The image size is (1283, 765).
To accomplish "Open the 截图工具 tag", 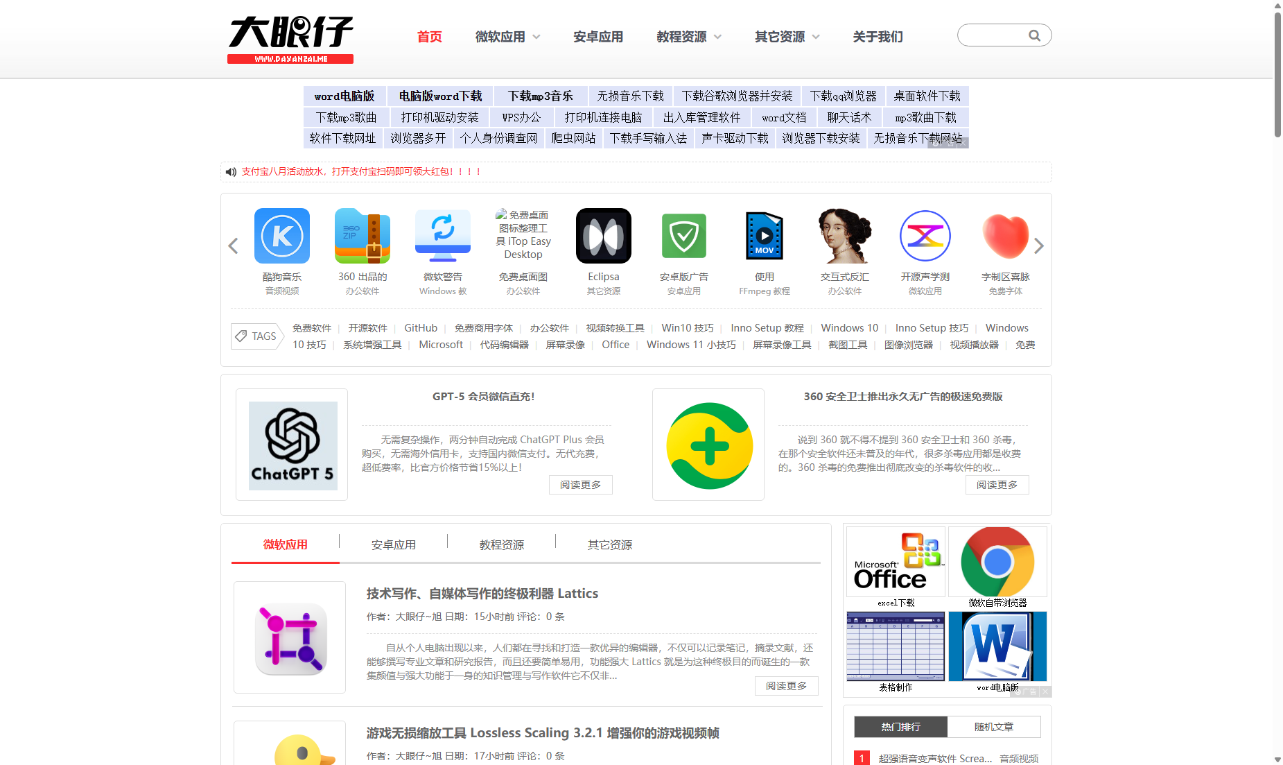I will pyautogui.click(x=848, y=345).
